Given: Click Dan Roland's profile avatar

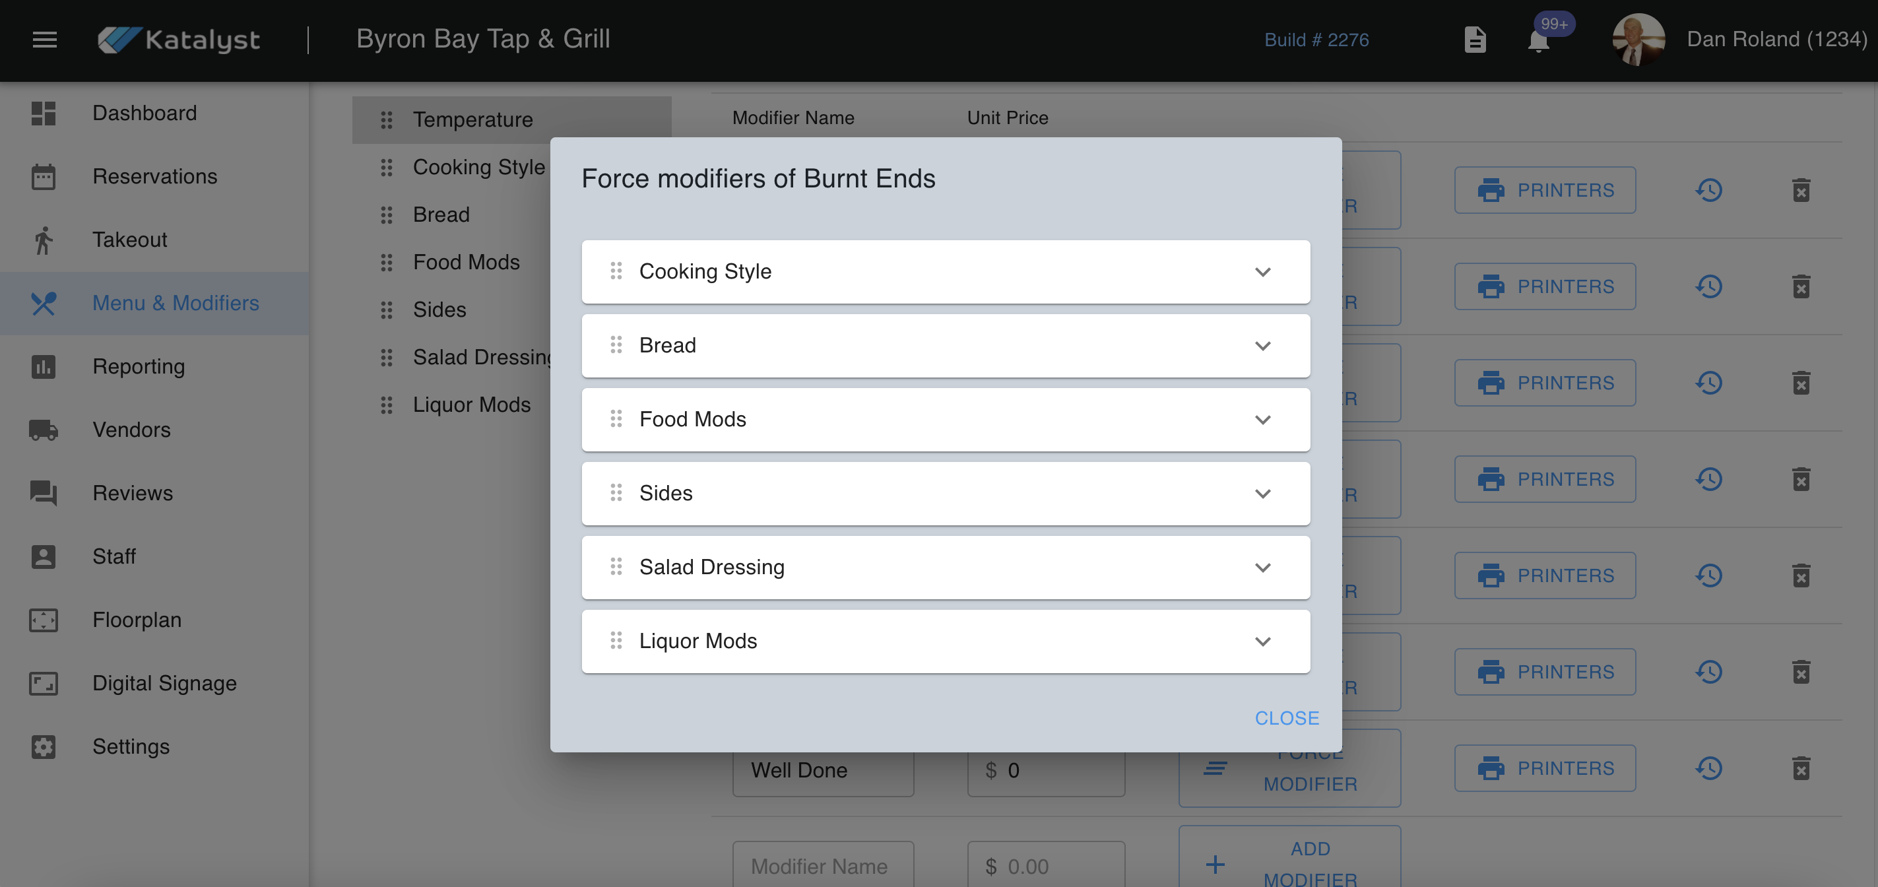Looking at the screenshot, I should (x=1637, y=40).
